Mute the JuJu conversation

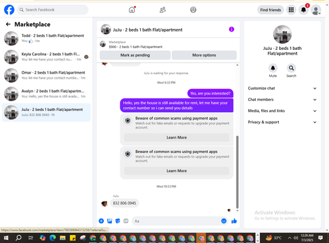pyautogui.click(x=273, y=68)
